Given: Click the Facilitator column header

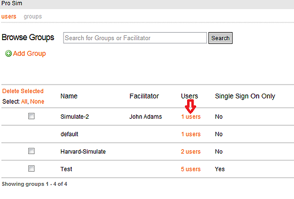Looking at the screenshot, I should tap(144, 96).
